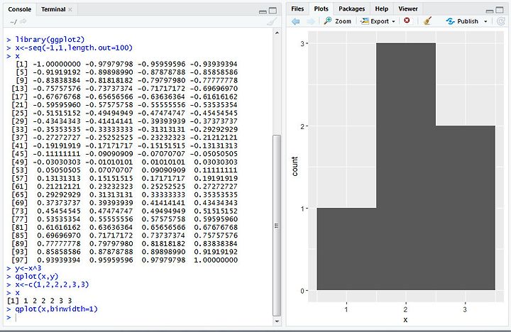
Task: Go to the previous plot with back arrow
Action: click(x=295, y=21)
